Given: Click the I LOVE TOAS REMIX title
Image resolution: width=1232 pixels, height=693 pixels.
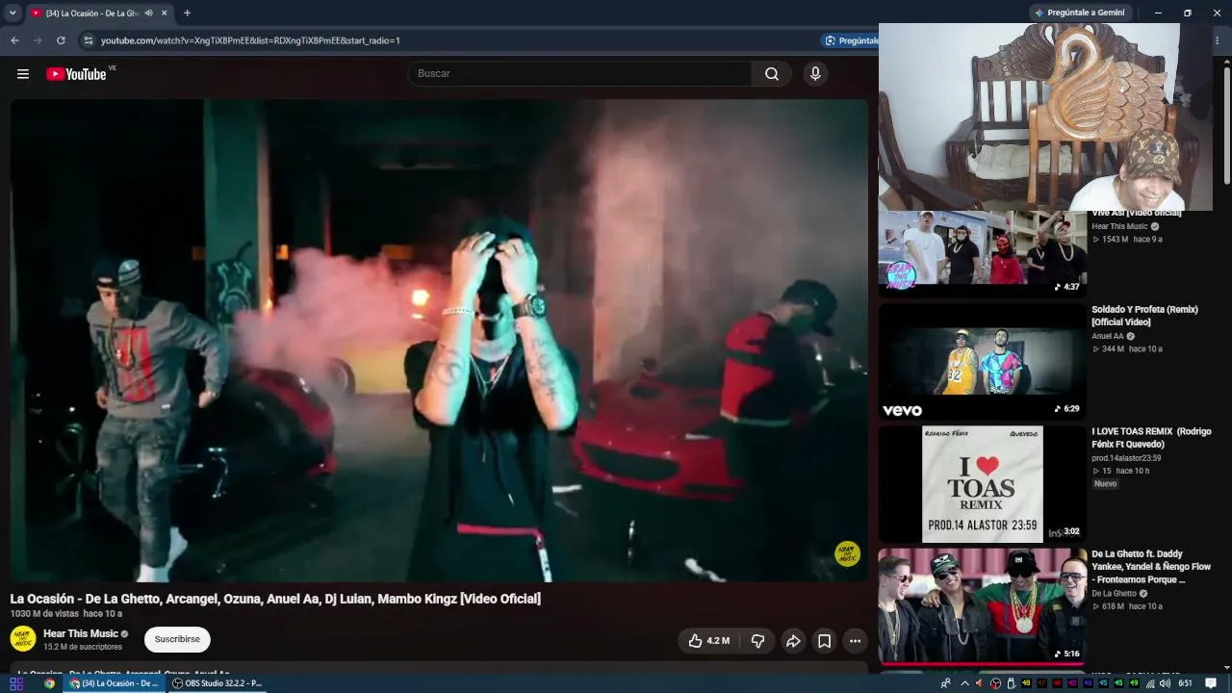Looking at the screenshot, I should (x=1151, y=438).
